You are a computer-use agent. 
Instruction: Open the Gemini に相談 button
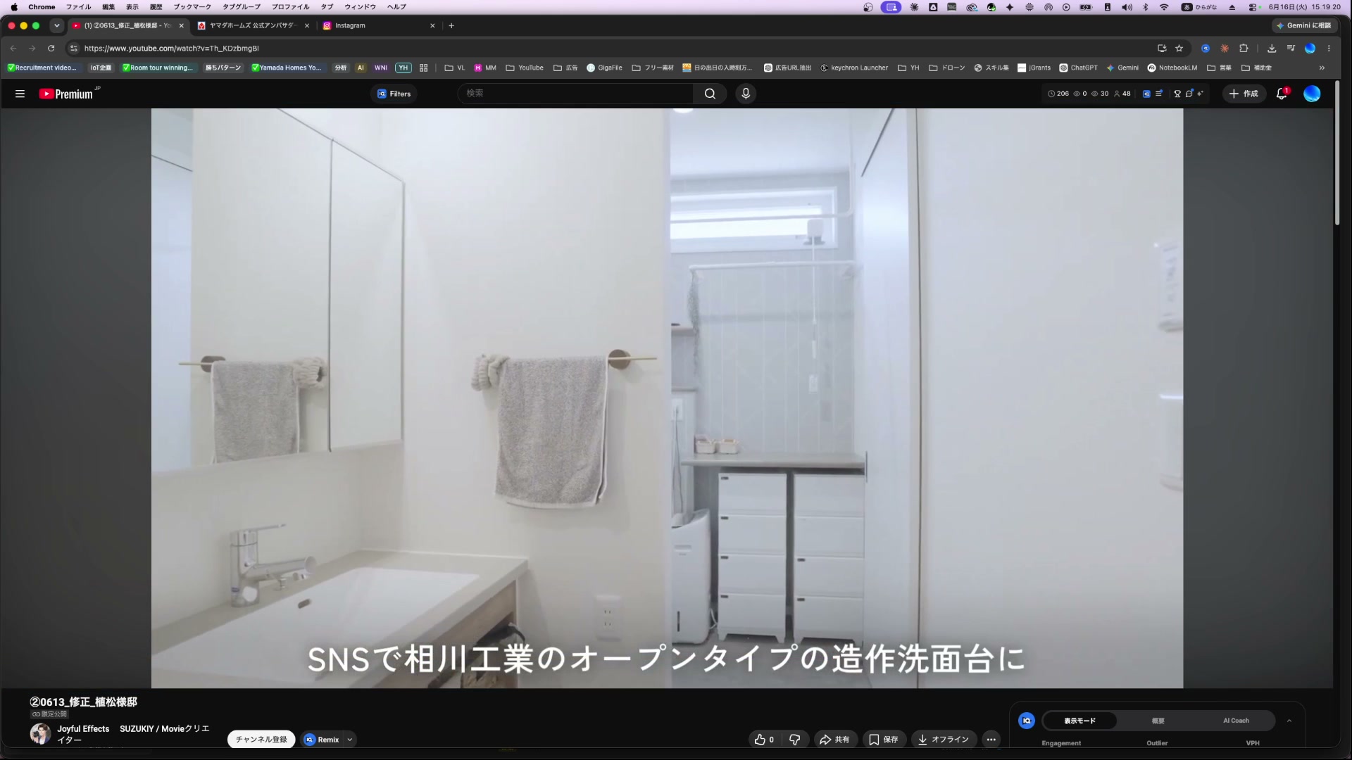point(1303,26)
